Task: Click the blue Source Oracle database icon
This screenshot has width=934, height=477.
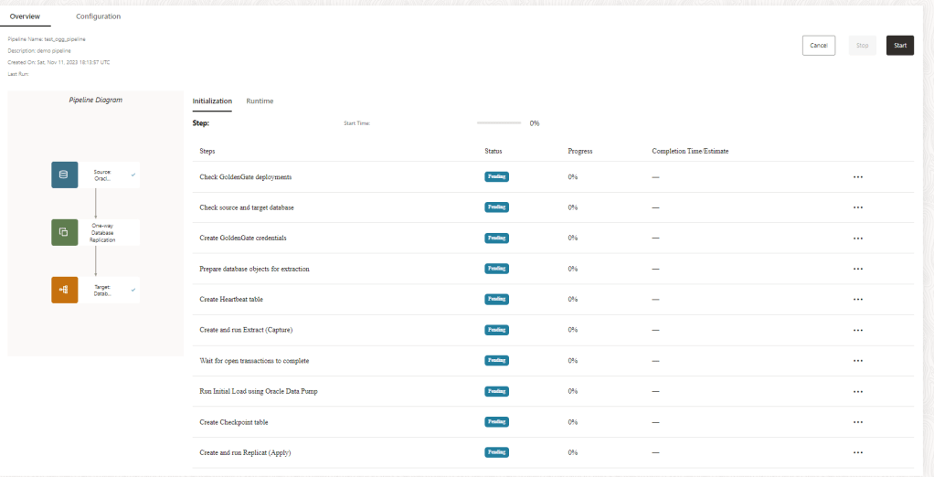Action: (x=64, y=175)
